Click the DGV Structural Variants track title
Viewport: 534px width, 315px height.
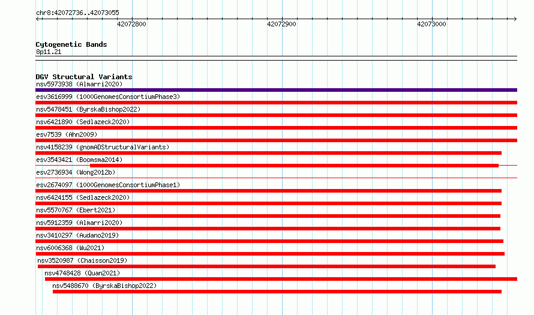84,77
